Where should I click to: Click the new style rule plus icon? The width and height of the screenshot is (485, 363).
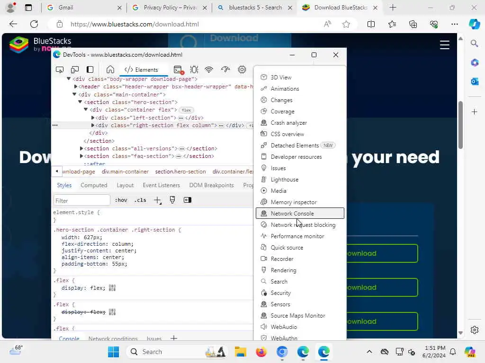157,200
